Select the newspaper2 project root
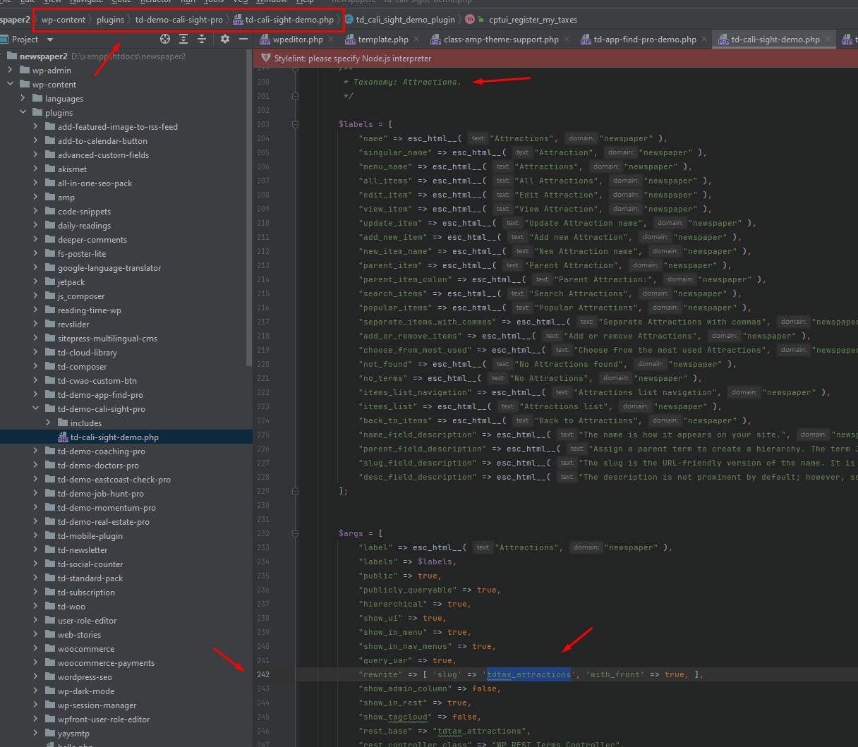The image size is (858, 747). point(44,56)
